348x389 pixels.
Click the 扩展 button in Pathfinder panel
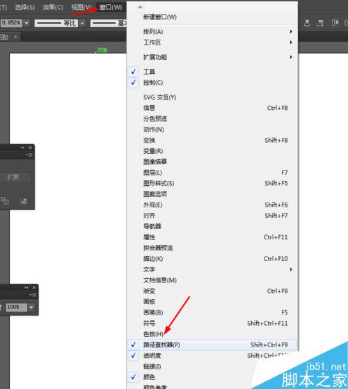coord(15,177)
